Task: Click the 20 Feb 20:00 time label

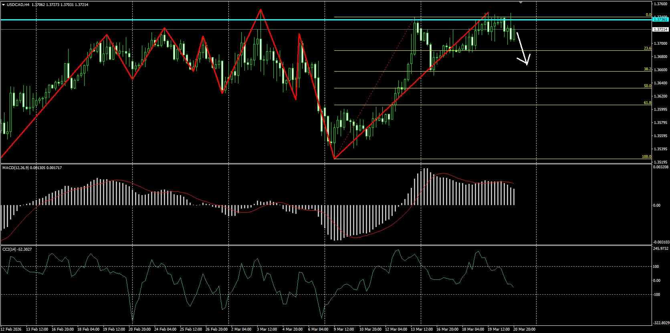Action: point(139,329)
